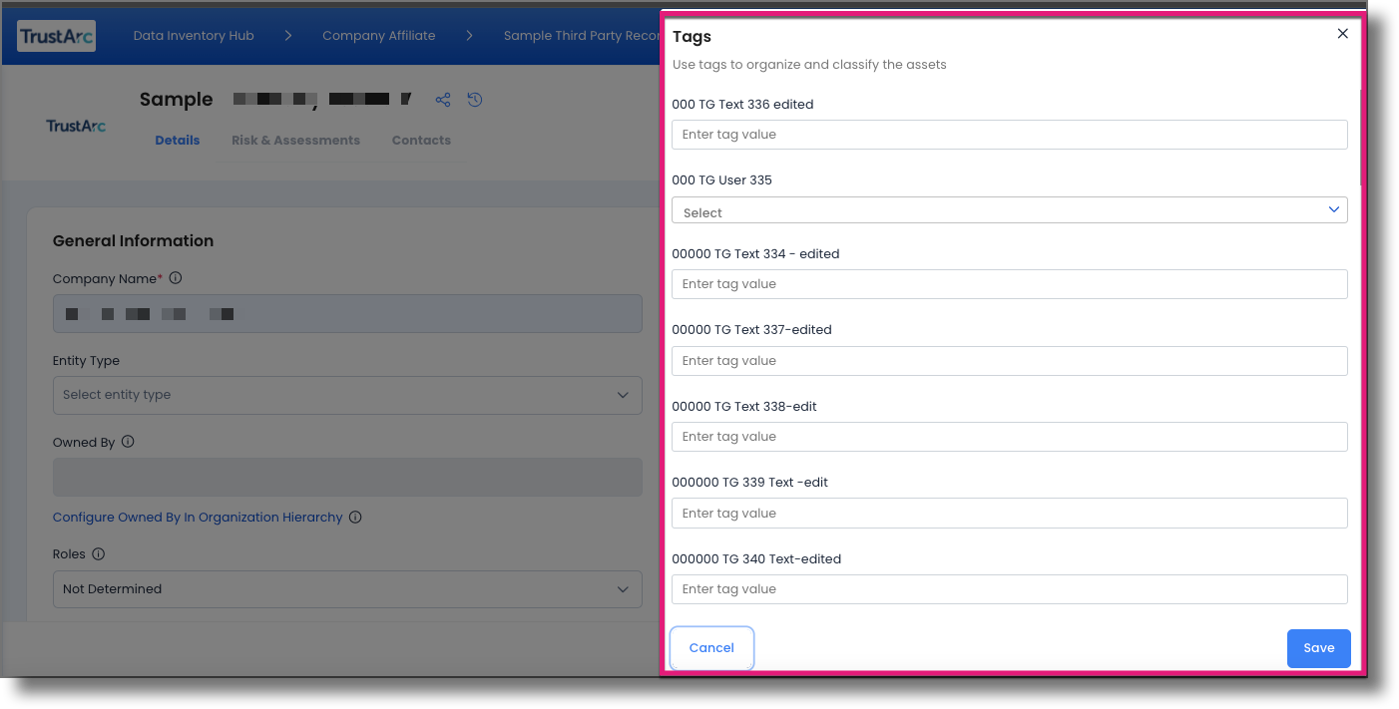Click the Company Name input field
This screenshot has width=1399, height=709.
point(347,314)
